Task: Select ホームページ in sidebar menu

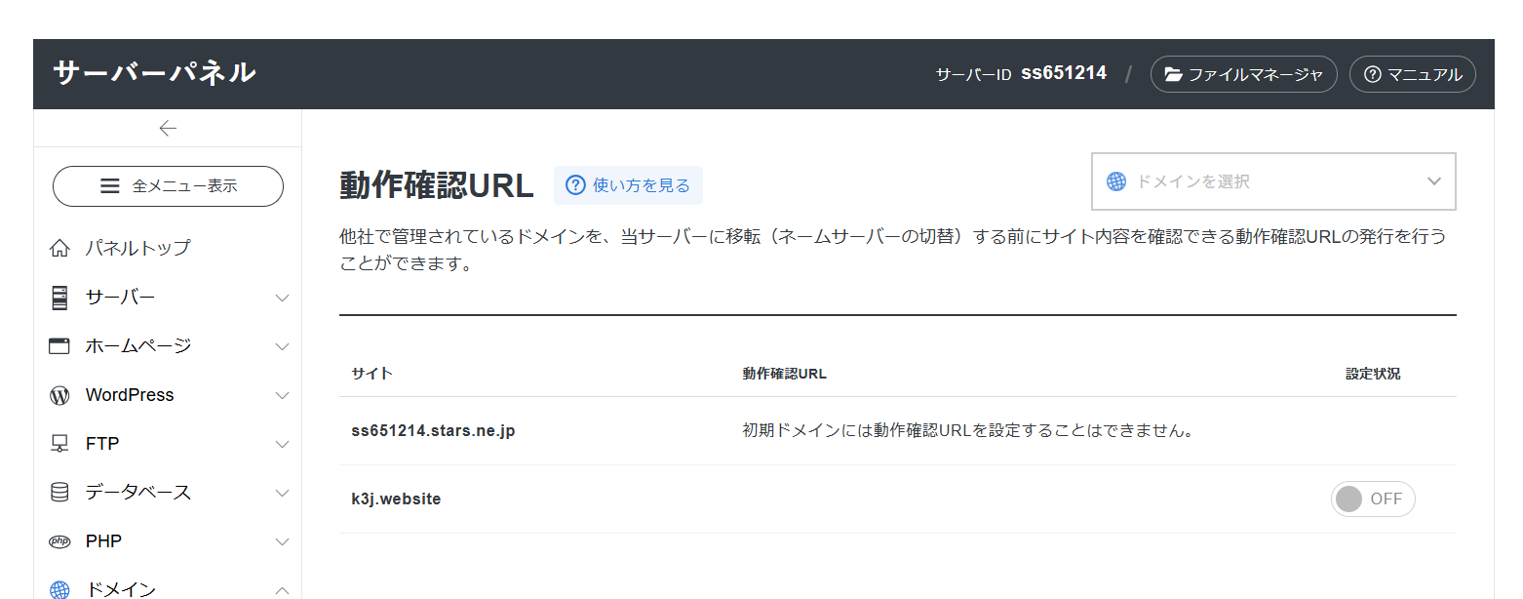Action: click(138, 346)
